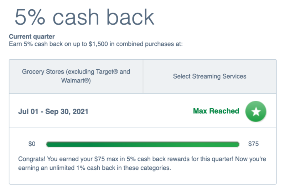Click the "Earn 5% cash back" description line

click(x=95, y=44)
